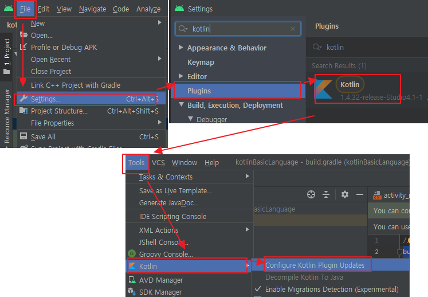Toggle Enable Migrations Detection (Experimental)
The height and width of the screenshot is (297, 428).
(x=332, y=290)
